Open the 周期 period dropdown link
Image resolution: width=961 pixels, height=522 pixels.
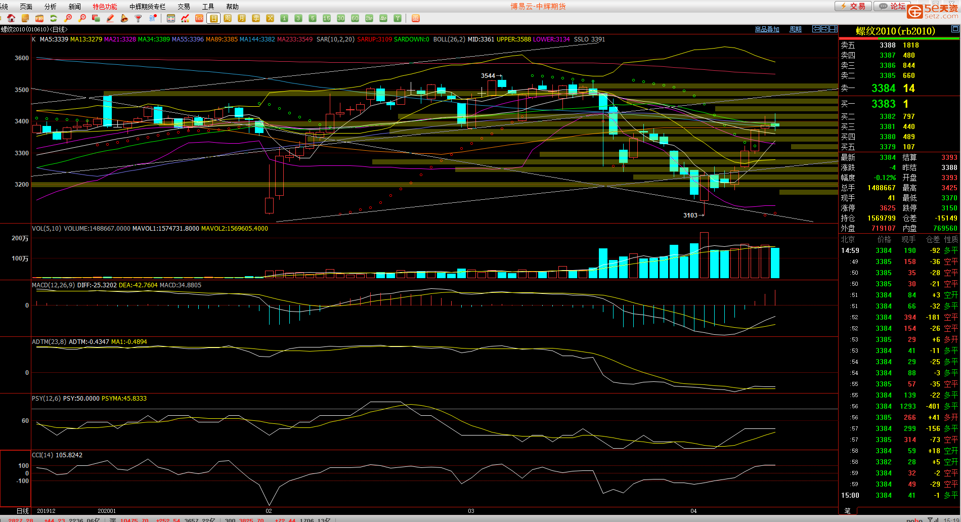(796, 29)
